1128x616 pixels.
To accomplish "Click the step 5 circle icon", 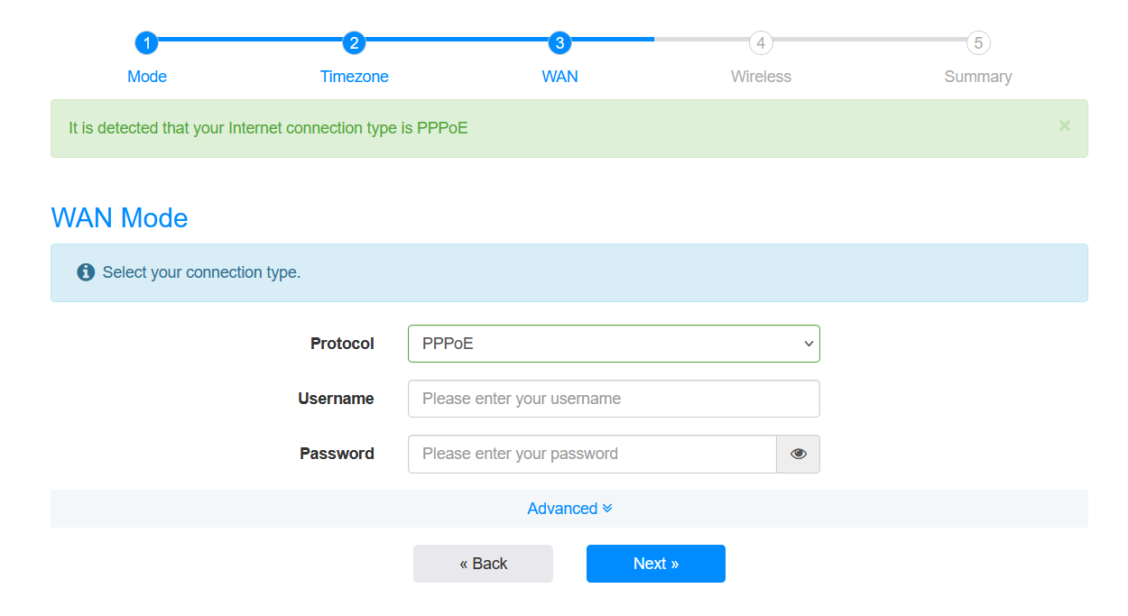I will click(x=978, y=42).
